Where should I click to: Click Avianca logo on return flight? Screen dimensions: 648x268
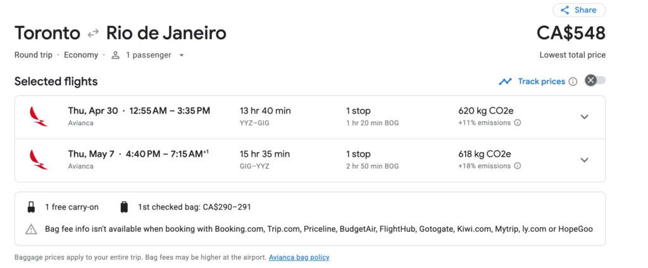[39, 159]
